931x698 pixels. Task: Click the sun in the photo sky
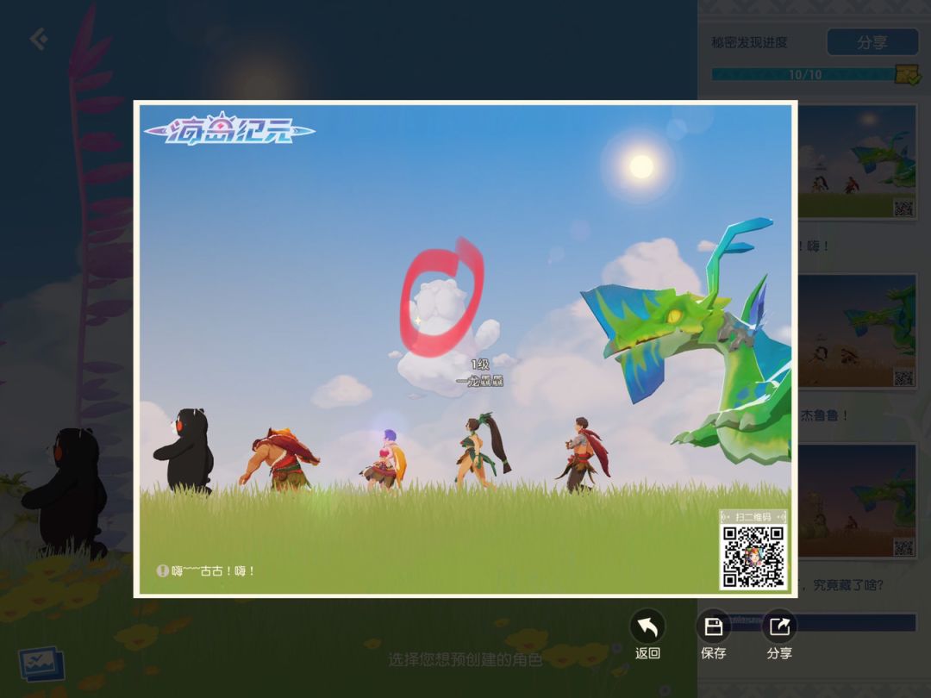[640, 166]
